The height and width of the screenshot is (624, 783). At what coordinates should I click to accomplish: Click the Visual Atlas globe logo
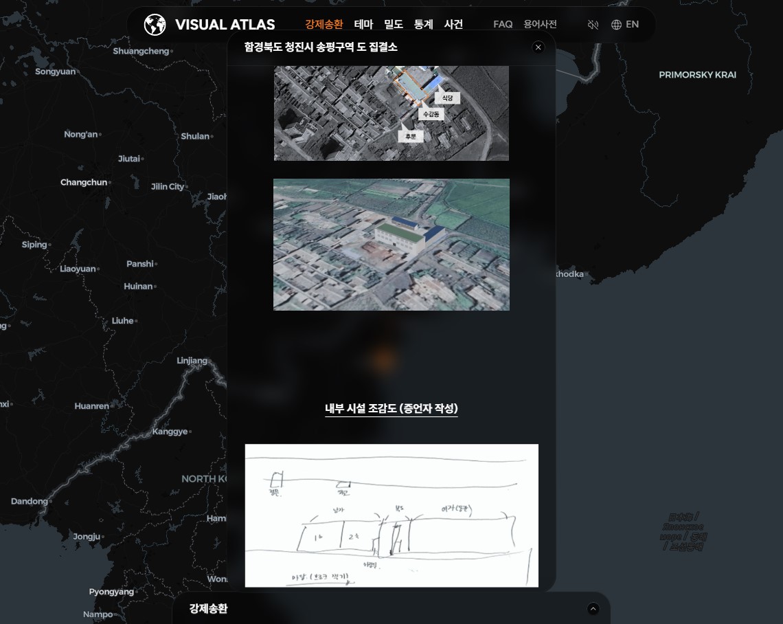click(x=155, y=25)
